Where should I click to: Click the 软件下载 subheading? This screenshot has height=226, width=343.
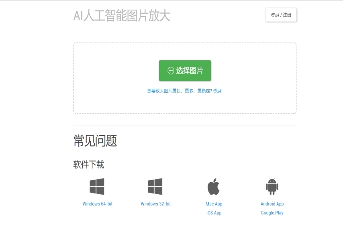pyautogui.click(x=89, y=164)
